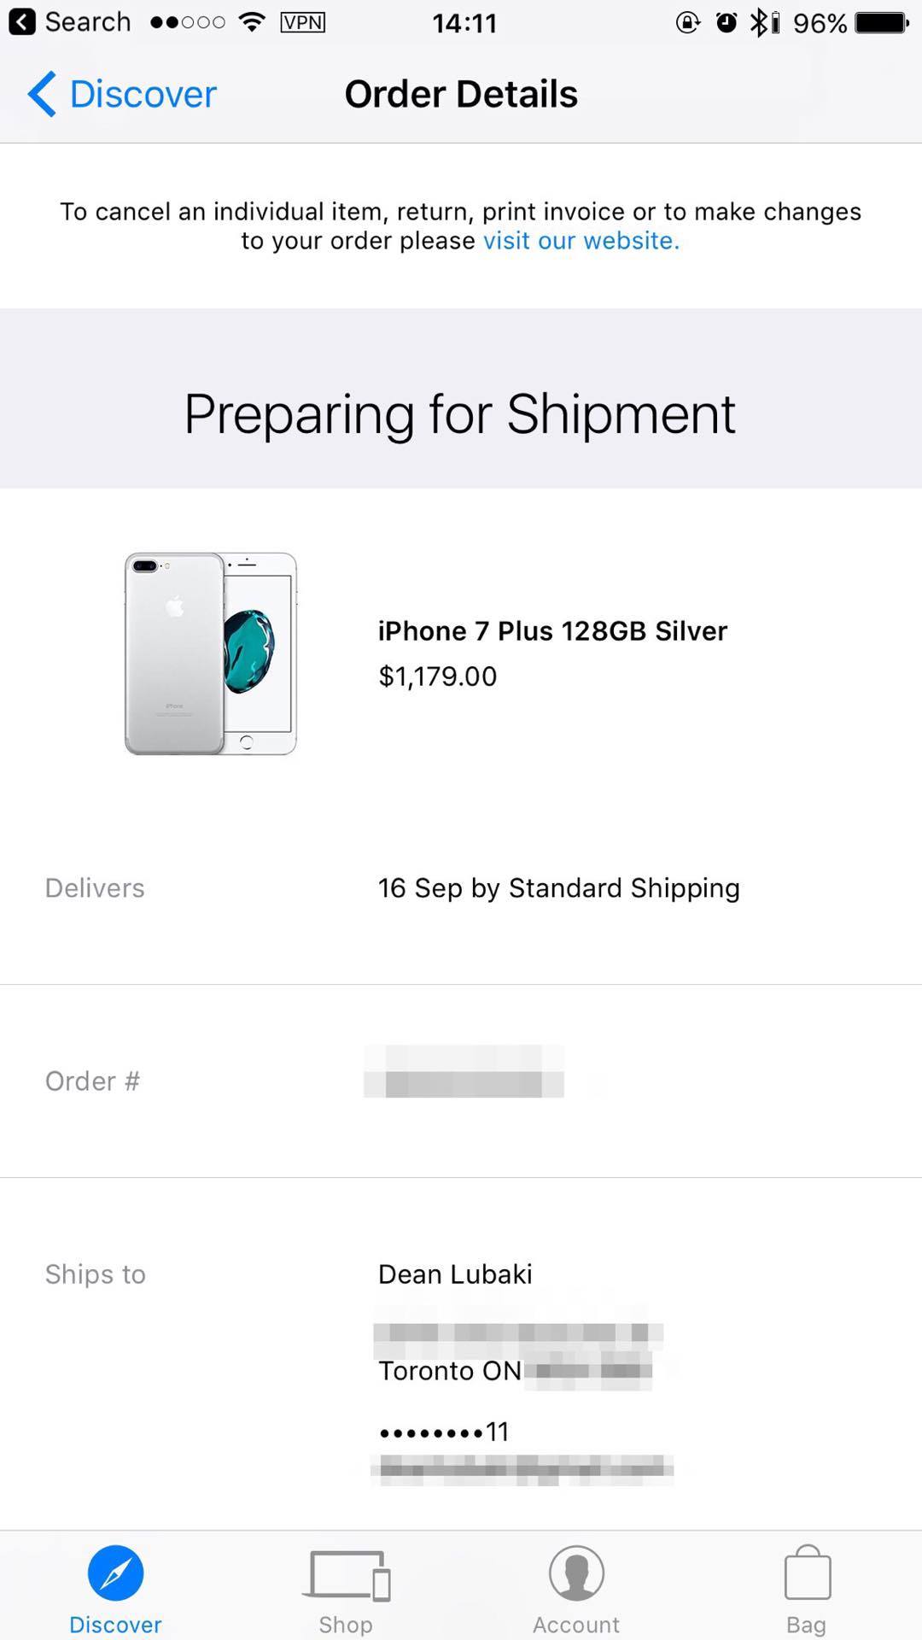The width and height of the screenshot is (922, 1640).
Task: Follow the 'visit our website' link
Action: coord(581,241)
